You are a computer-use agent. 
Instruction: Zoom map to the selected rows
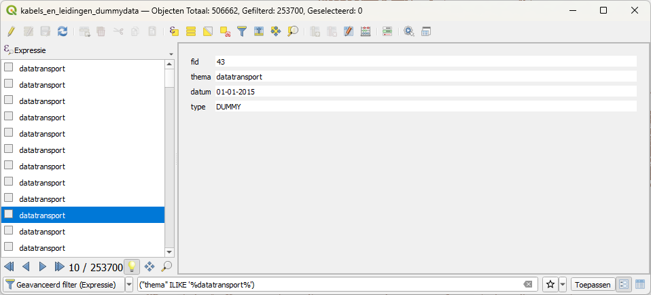[x=293, y=31]
